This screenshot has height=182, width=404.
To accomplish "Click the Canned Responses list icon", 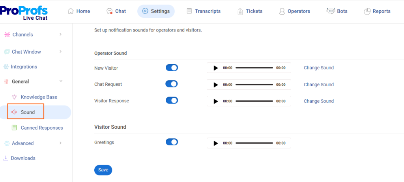I will 14,128.
